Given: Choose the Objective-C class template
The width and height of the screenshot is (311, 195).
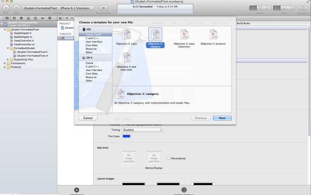Looking at the screenshot, I should (126, 37).
